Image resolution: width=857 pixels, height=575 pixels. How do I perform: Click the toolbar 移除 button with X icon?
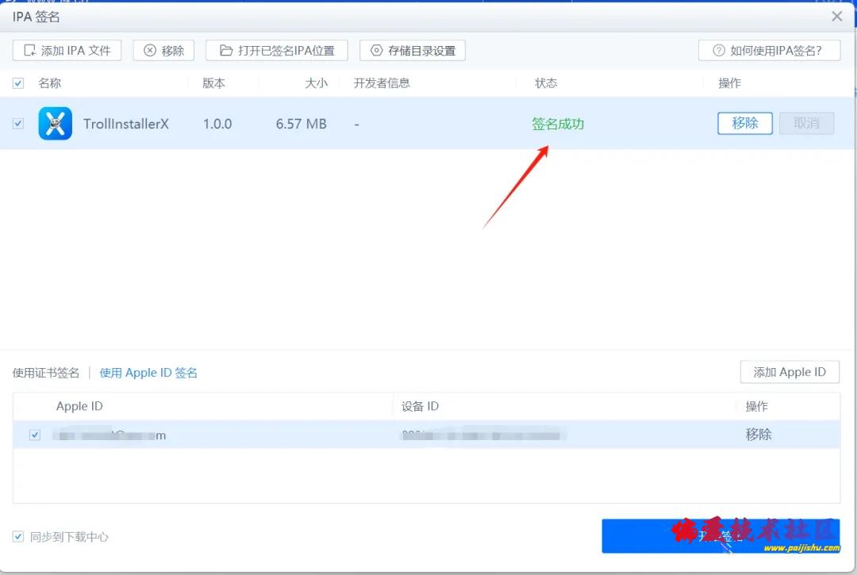click(163, 50)
